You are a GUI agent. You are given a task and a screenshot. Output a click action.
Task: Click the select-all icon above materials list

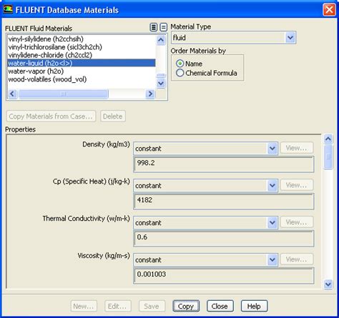154,27
